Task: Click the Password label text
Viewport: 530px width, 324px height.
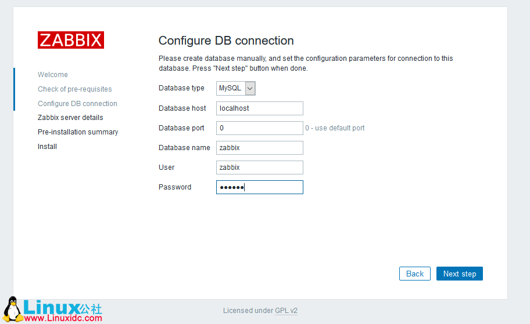Action: (175, 187)
